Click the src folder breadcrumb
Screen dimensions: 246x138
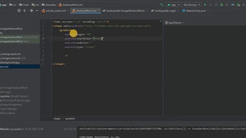(13, 5)
